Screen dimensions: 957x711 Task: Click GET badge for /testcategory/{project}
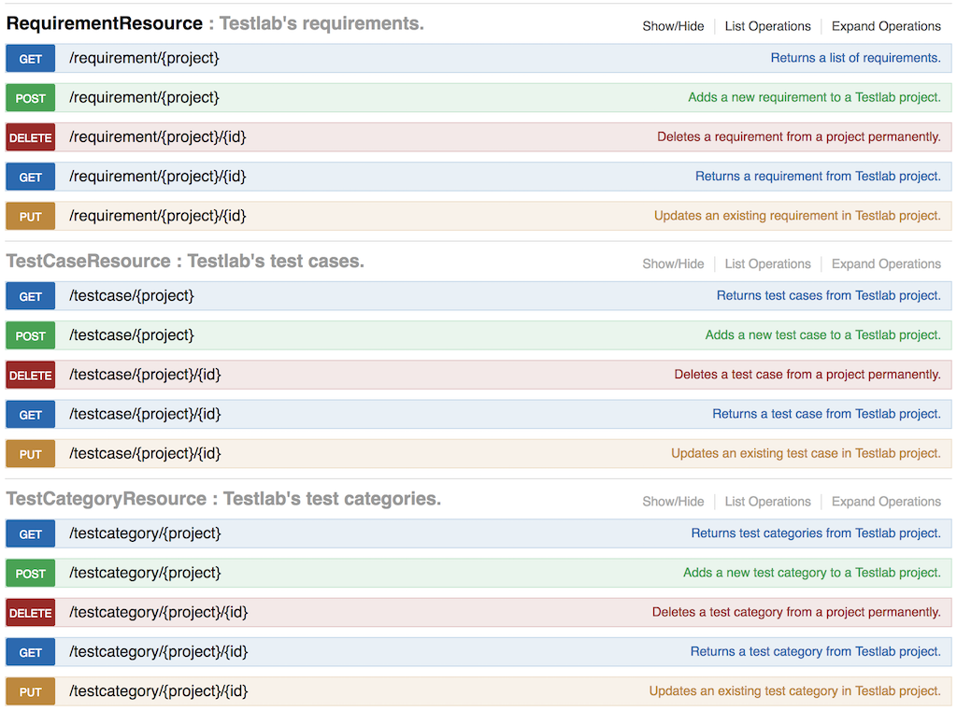(31, 534)
